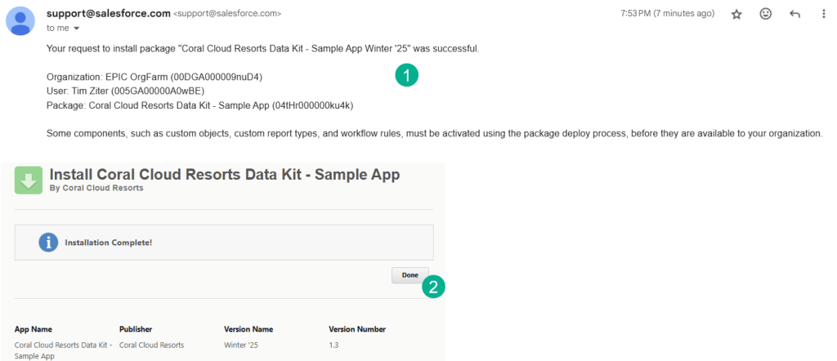Viewport: 837px width, 361px height.
Task: Add an emoji reaction to the email
Action: [766, 14]
